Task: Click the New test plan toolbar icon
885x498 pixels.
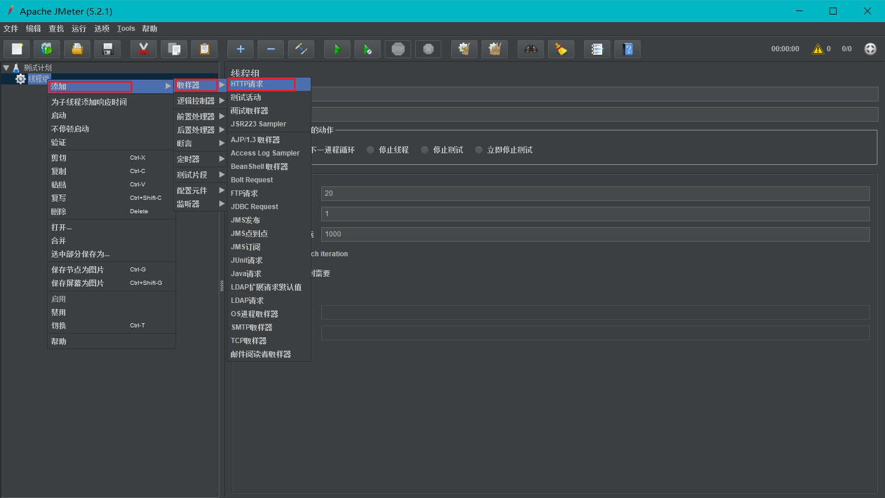Action: click(17, 49)
